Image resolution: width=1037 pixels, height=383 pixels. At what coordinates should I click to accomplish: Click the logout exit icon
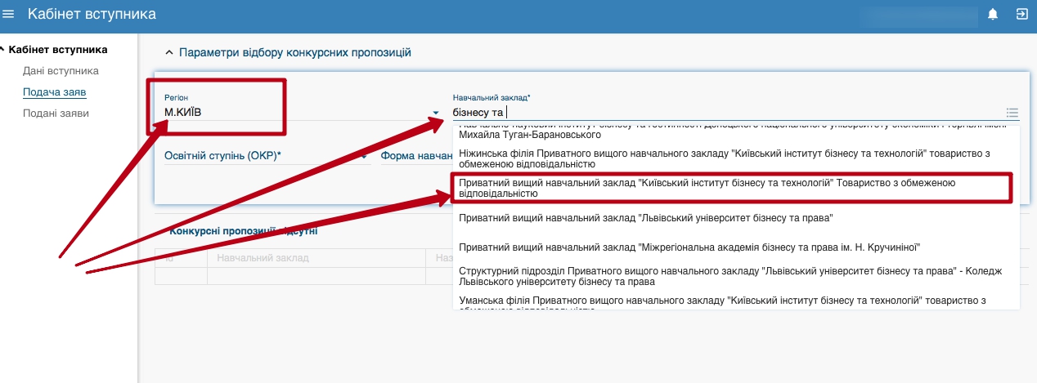click(x=1021, y=14)
